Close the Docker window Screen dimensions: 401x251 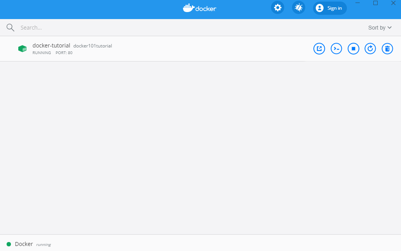click(393, 3)
